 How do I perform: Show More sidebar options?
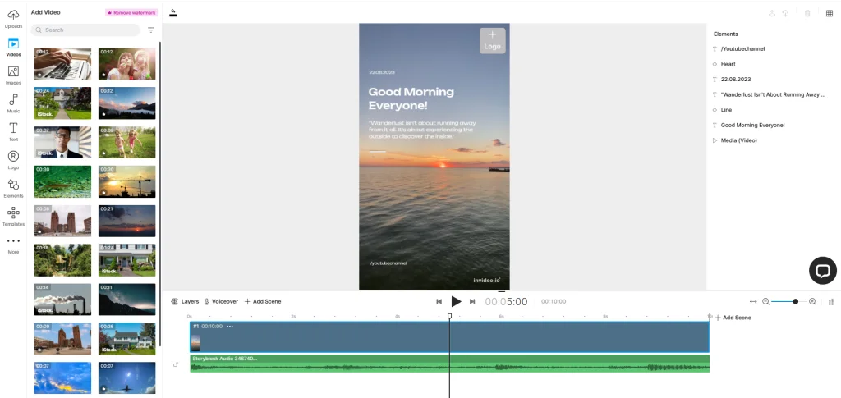click(x=13, y=245)
